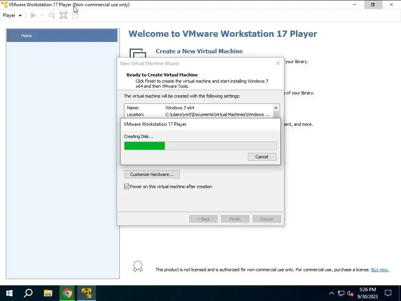The height and width of the screenshot is (301, 401).
Task: Click Cancel at the wizard bottom
Action: pos(266,219)
